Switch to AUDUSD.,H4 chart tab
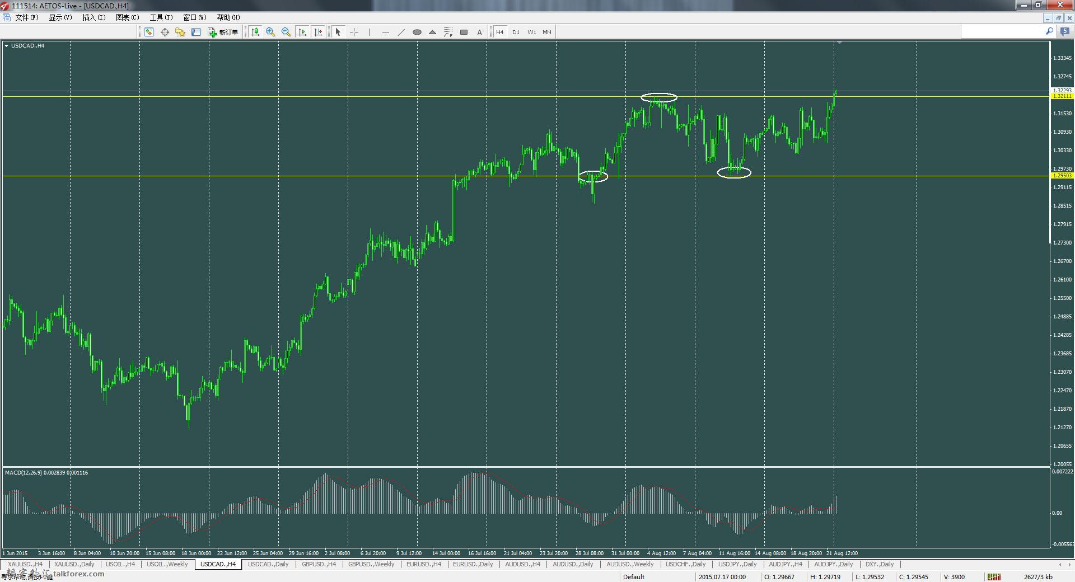The image size is (1075, 582). tap(523, 564)
